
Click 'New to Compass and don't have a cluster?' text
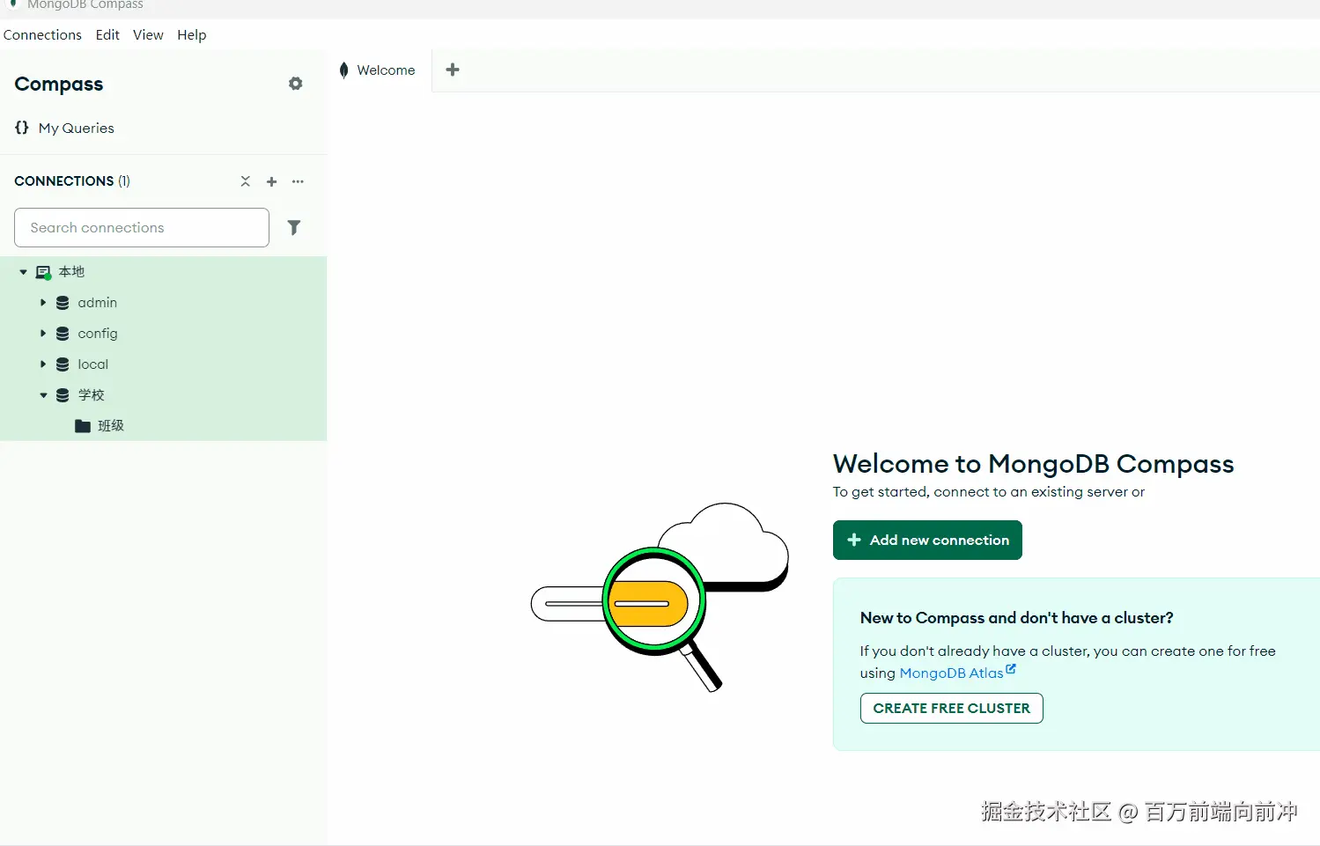click(1016, 618)
